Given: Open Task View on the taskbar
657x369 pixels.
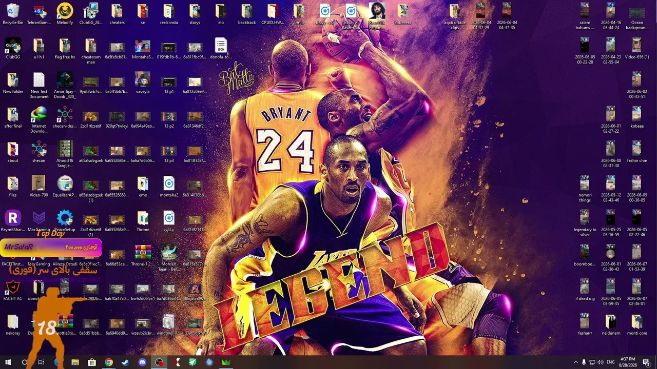Looking at the screenshot, I should click(42, 362).
